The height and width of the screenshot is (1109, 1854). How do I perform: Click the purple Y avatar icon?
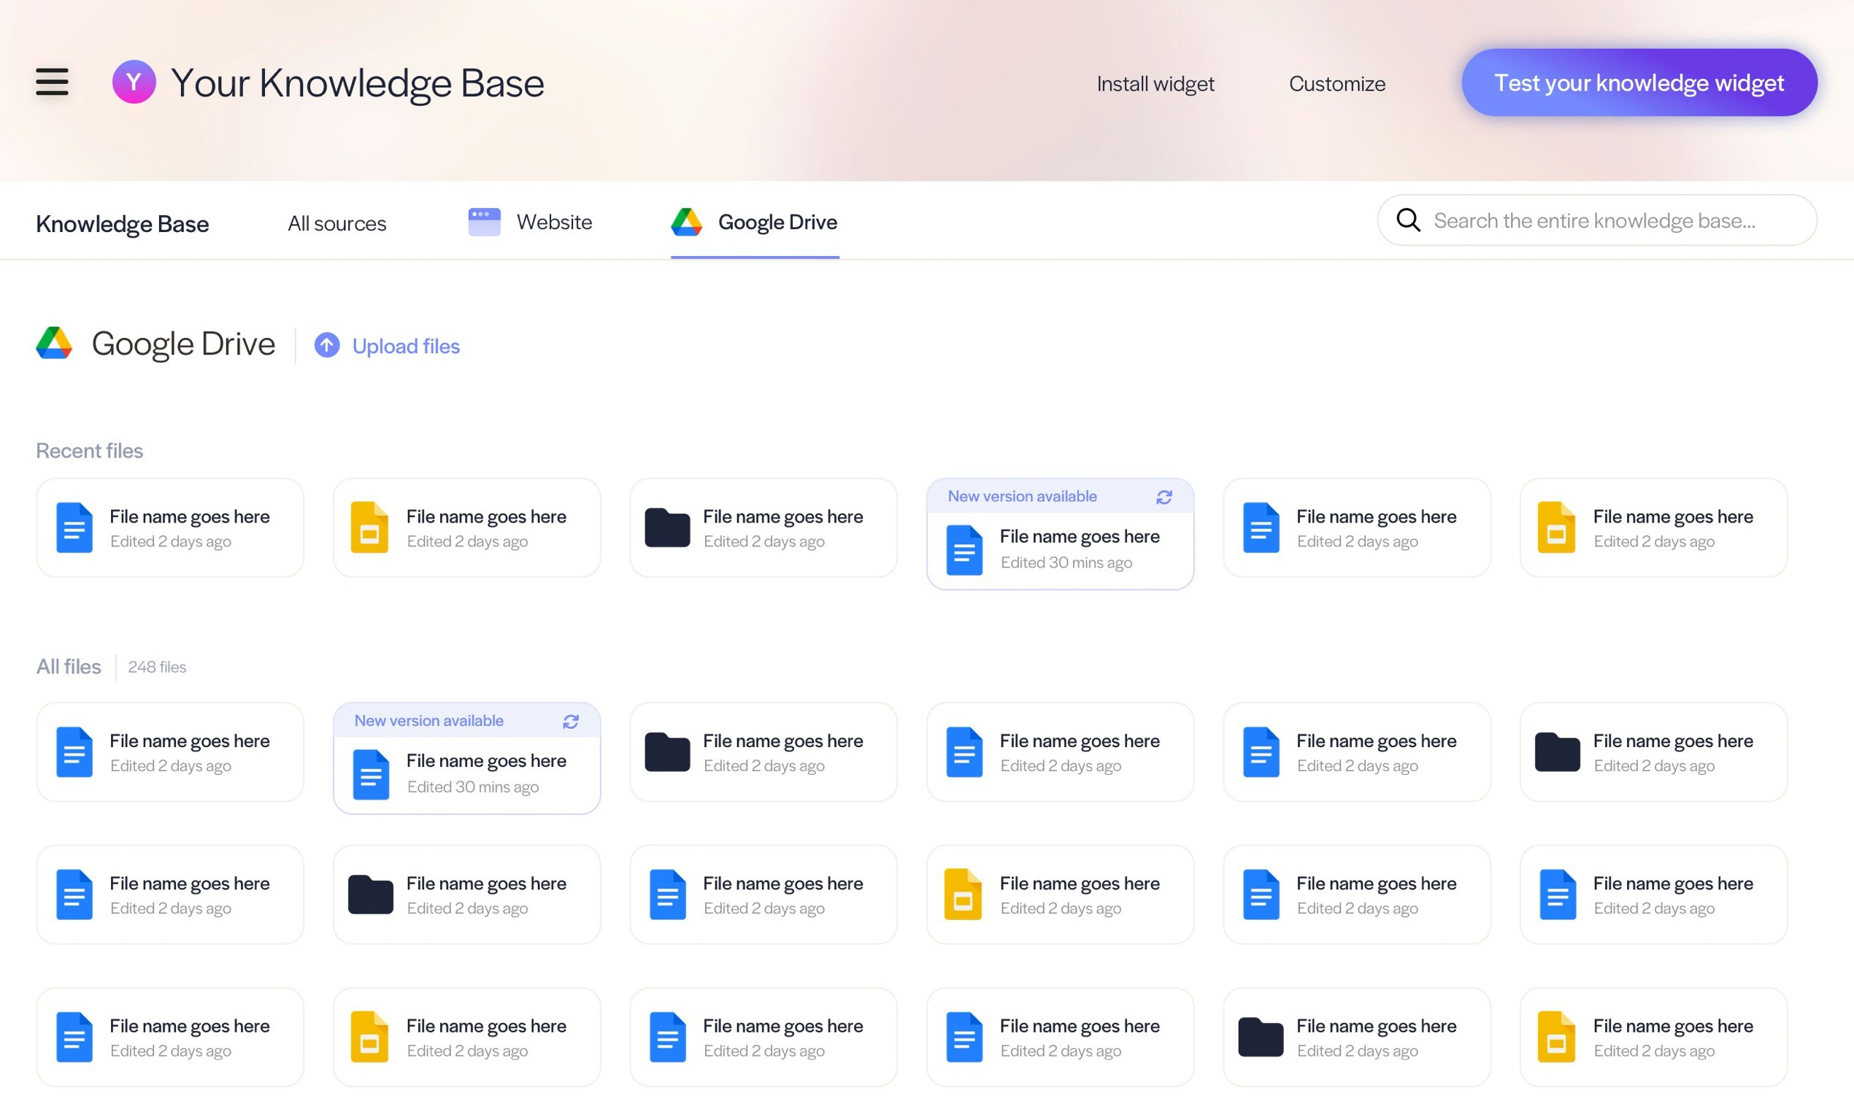(134, 82)
